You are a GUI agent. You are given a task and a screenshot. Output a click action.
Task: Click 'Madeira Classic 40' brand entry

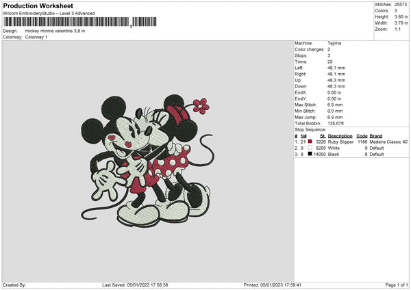click(388, 142)
